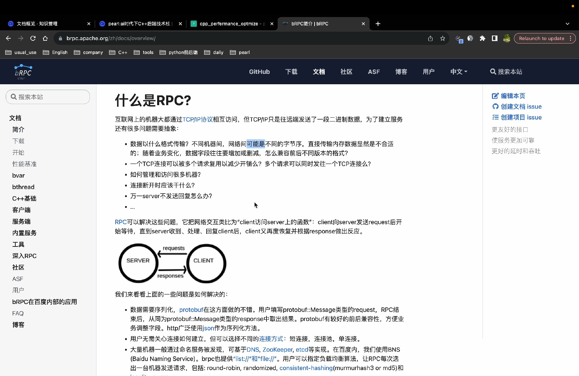Viewport: 579px width, 376px height.
Task: Expand the 中文 language dropdown
Action: pos(459,72)
